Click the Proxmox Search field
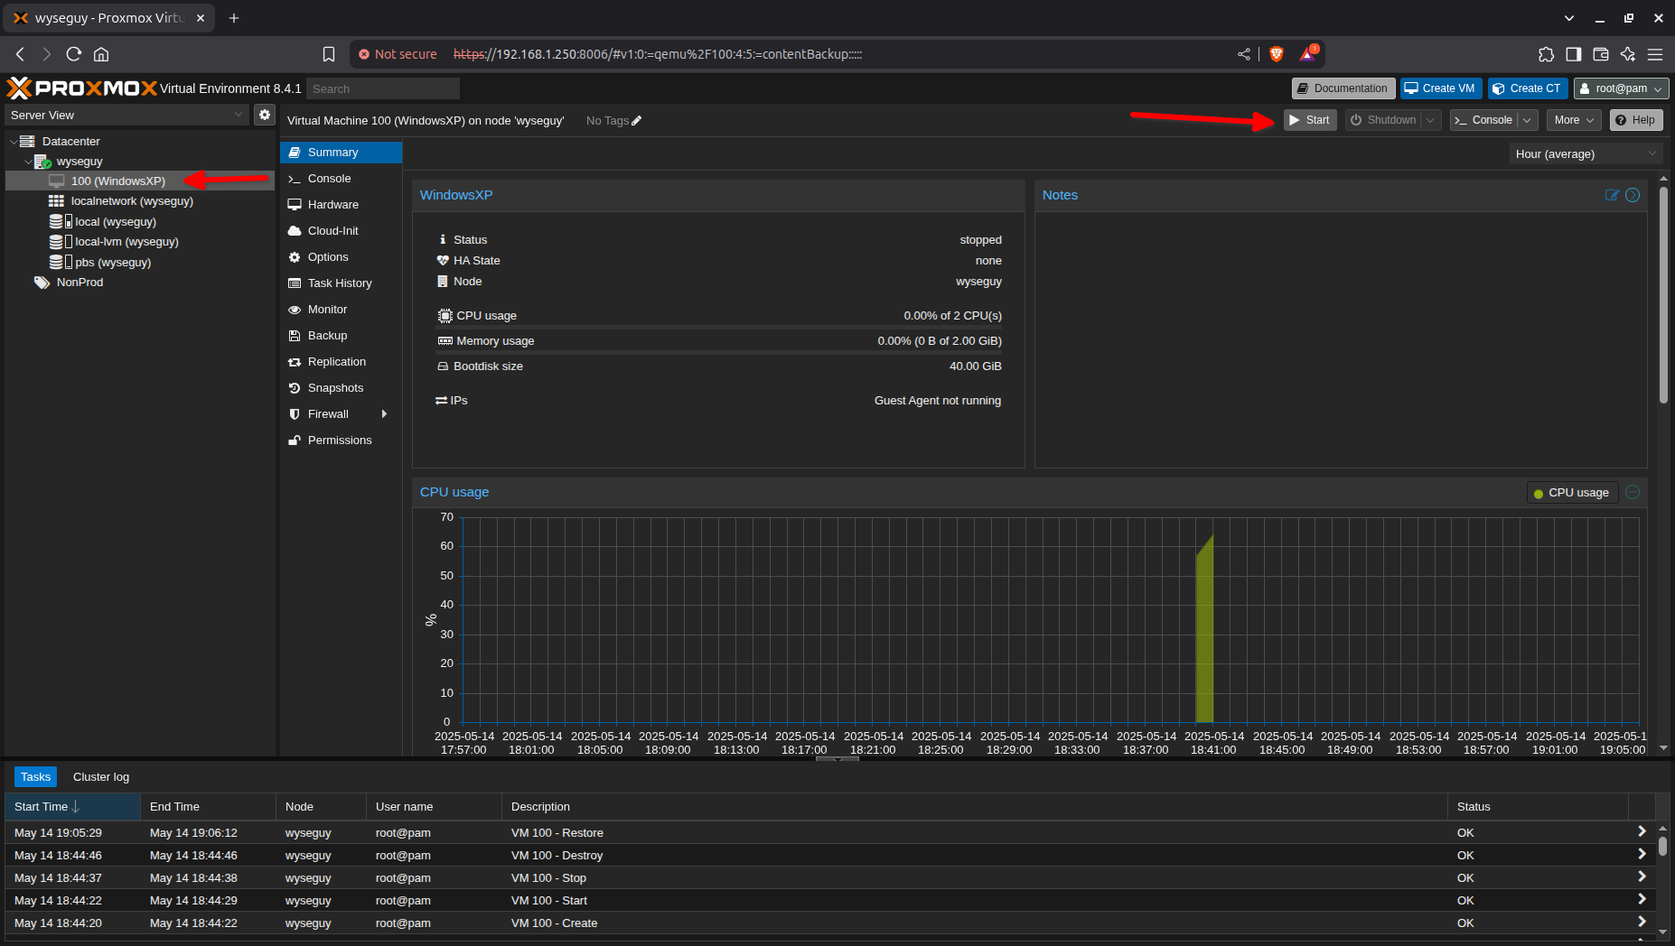The image size is (1675, 946). 383,88
